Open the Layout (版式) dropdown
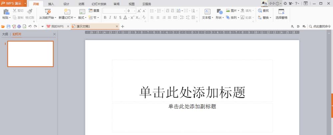 coord(82,17)
